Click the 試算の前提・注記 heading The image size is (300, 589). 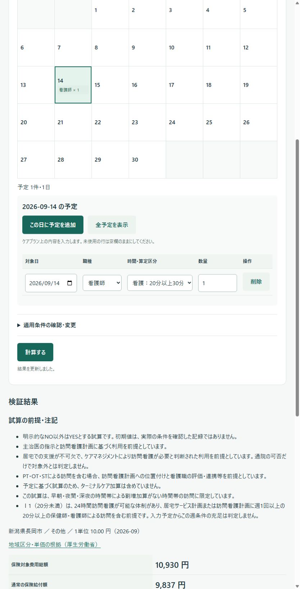(33, 420)
